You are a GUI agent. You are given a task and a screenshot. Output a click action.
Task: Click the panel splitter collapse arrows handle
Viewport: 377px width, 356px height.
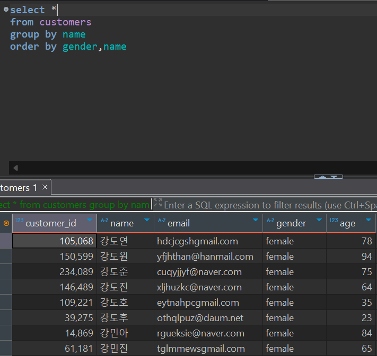[x=328, y=177]
